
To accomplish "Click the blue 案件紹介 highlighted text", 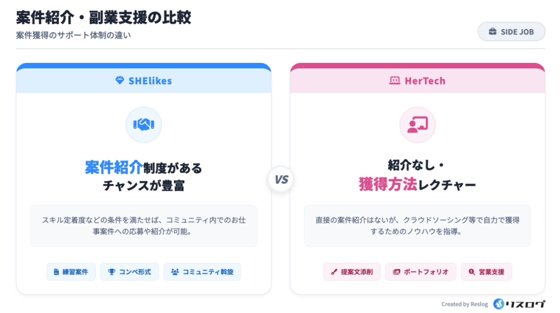I will point(114,167).
